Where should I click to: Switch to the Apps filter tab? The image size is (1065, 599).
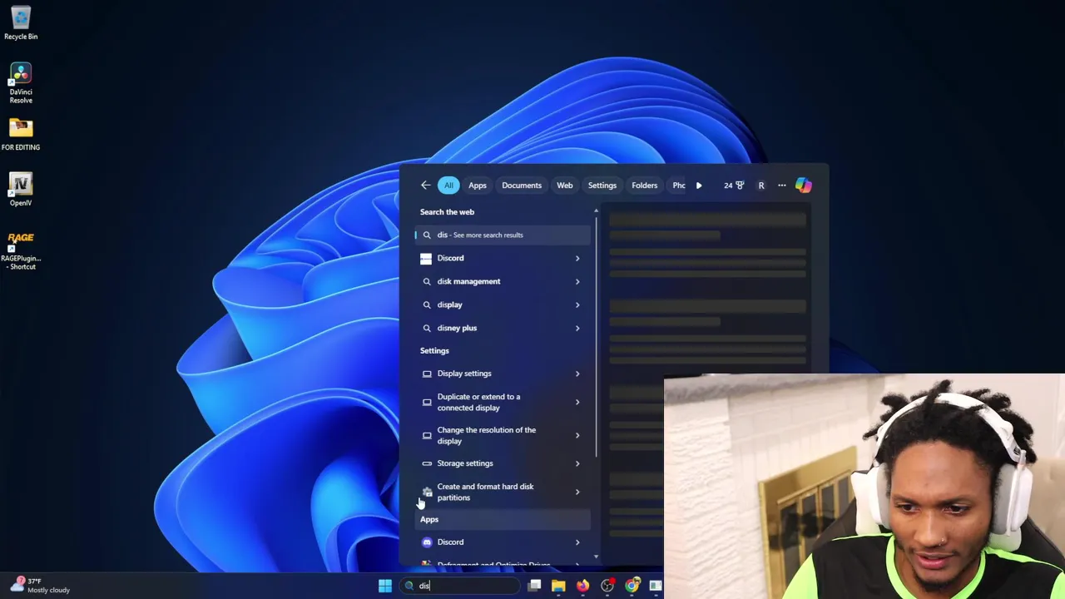tap(478, 186)
